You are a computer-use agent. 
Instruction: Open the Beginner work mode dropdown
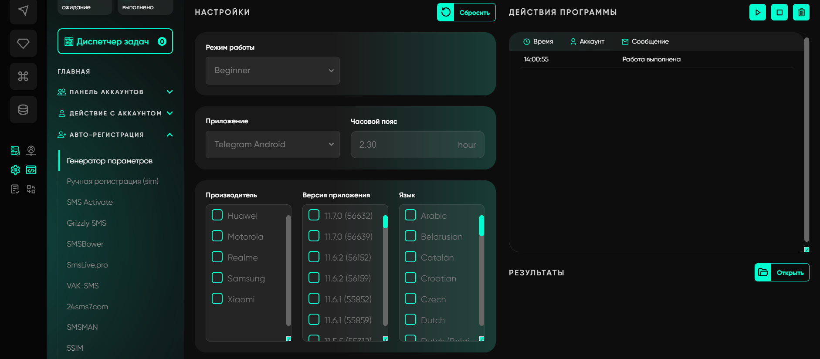pyautogui.click(x=273, y=71)
